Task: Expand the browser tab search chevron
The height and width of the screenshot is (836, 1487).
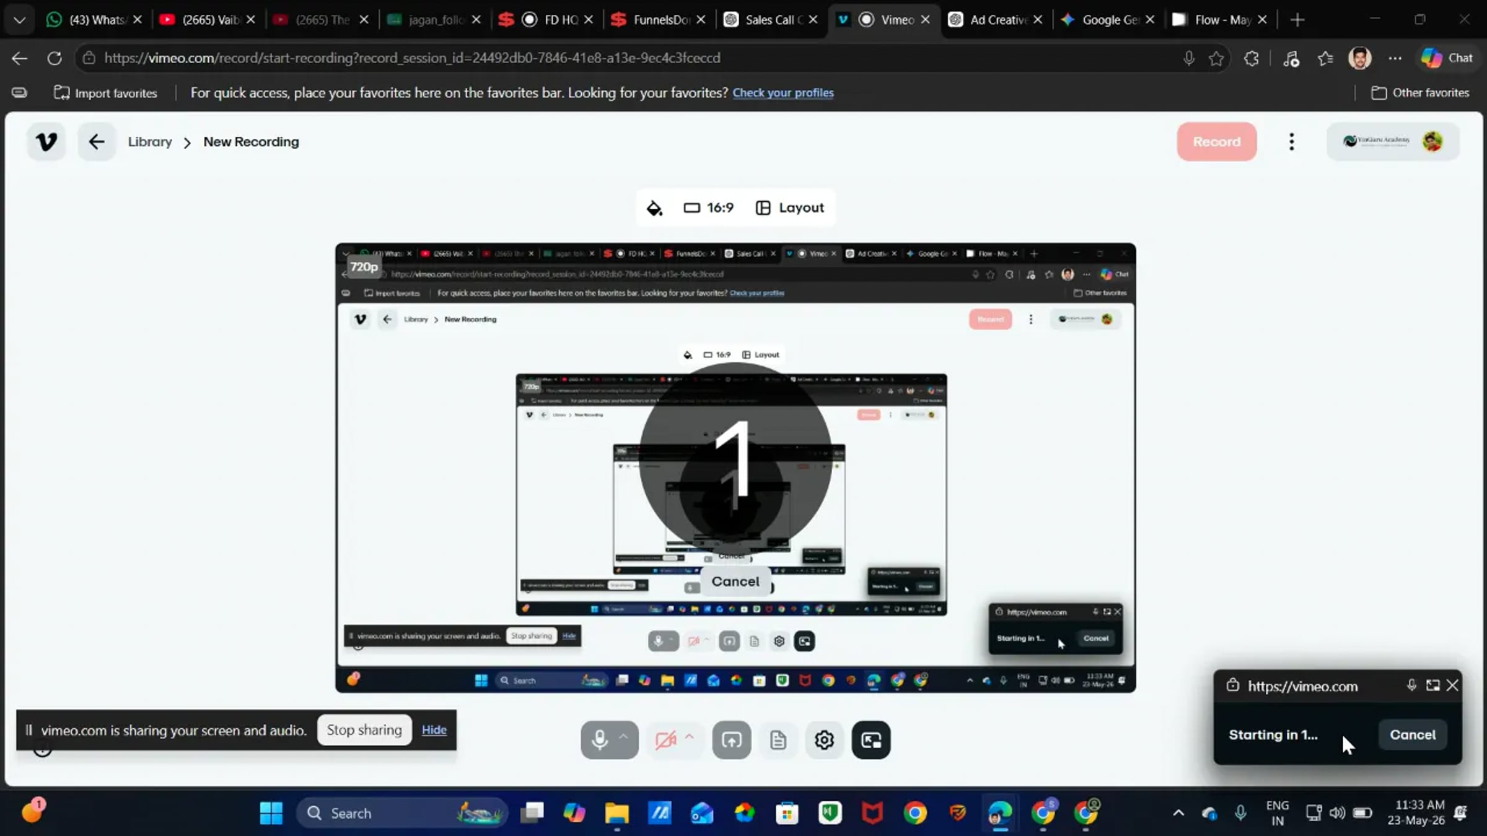Action: tap(19, 20)
